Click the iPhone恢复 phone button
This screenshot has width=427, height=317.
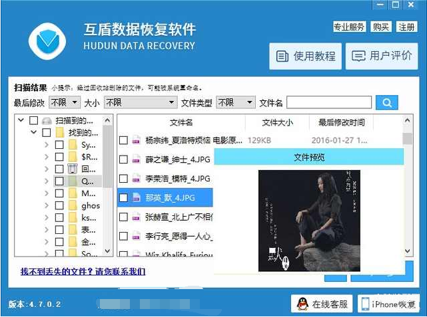(x=388, y=304)
